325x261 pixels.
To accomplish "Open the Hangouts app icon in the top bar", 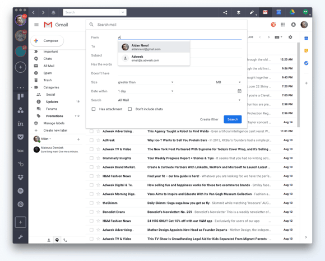I will coord(305,12).
